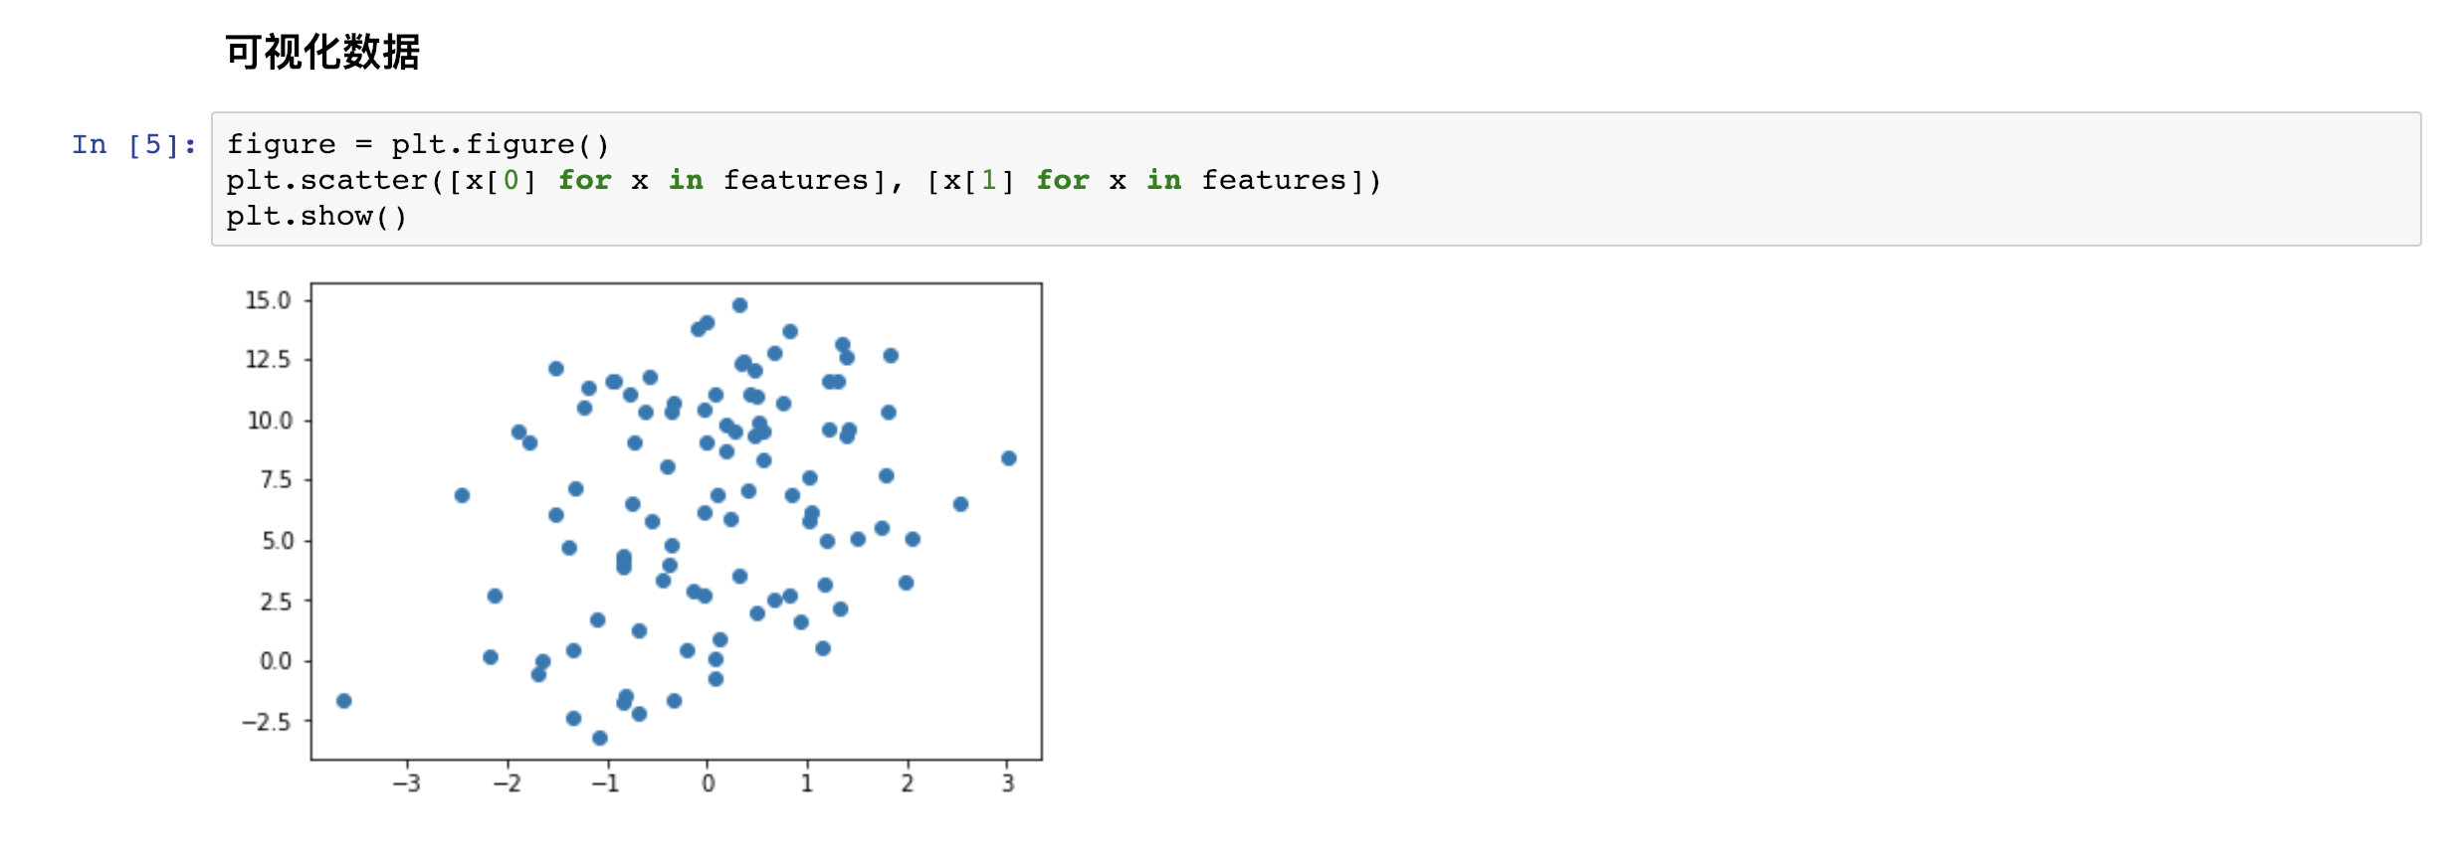Click the green index 1 in x[1]
The height and width of the screenshot is (867, 2454).
tap(988, 181)
